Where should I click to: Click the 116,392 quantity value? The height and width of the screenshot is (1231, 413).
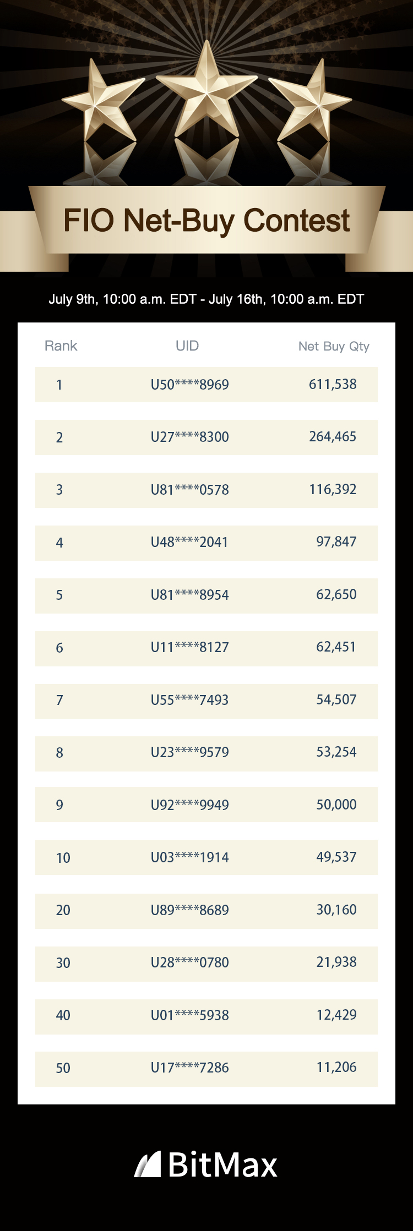coord(333,489)
